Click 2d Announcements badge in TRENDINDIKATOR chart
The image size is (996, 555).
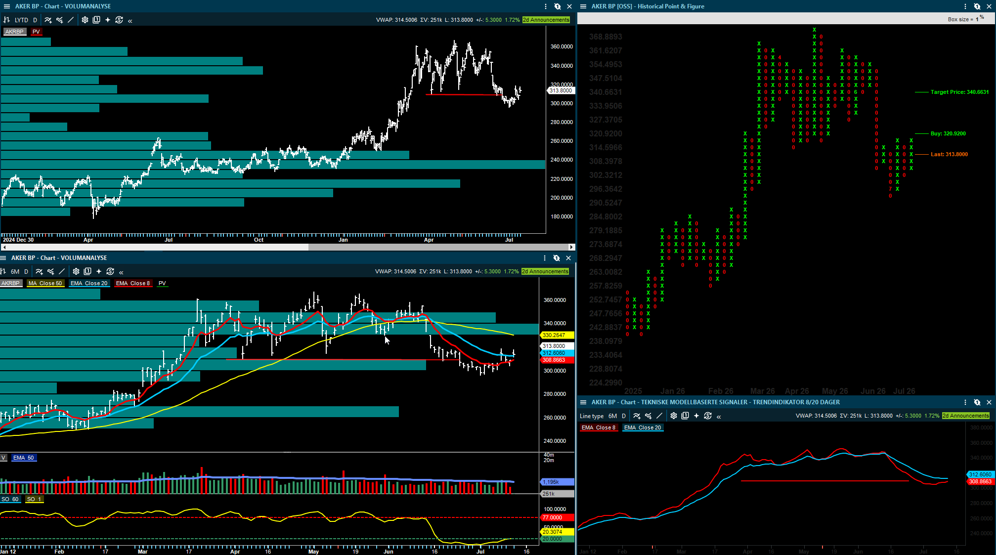pos(966,416)
